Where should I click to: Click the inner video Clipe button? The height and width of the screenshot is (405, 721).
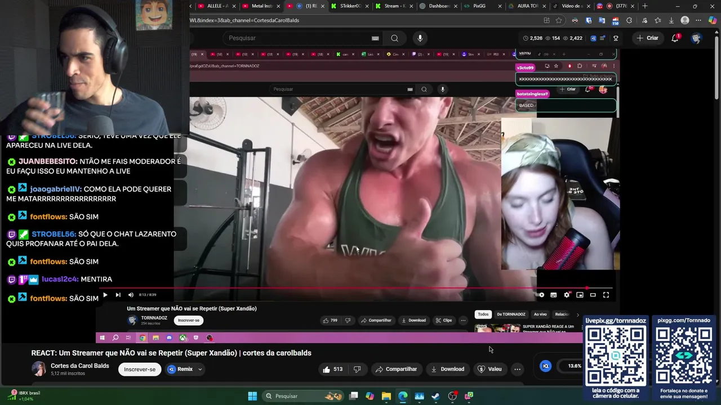pyautogui.click(x=443, y=320)
